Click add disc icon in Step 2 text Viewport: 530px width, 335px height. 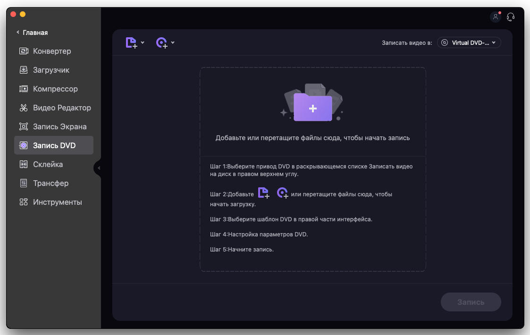tap(282, 193)
